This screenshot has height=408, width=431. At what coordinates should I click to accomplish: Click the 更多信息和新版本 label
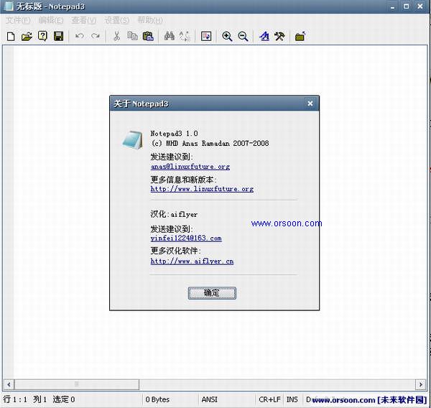point(183,180)
